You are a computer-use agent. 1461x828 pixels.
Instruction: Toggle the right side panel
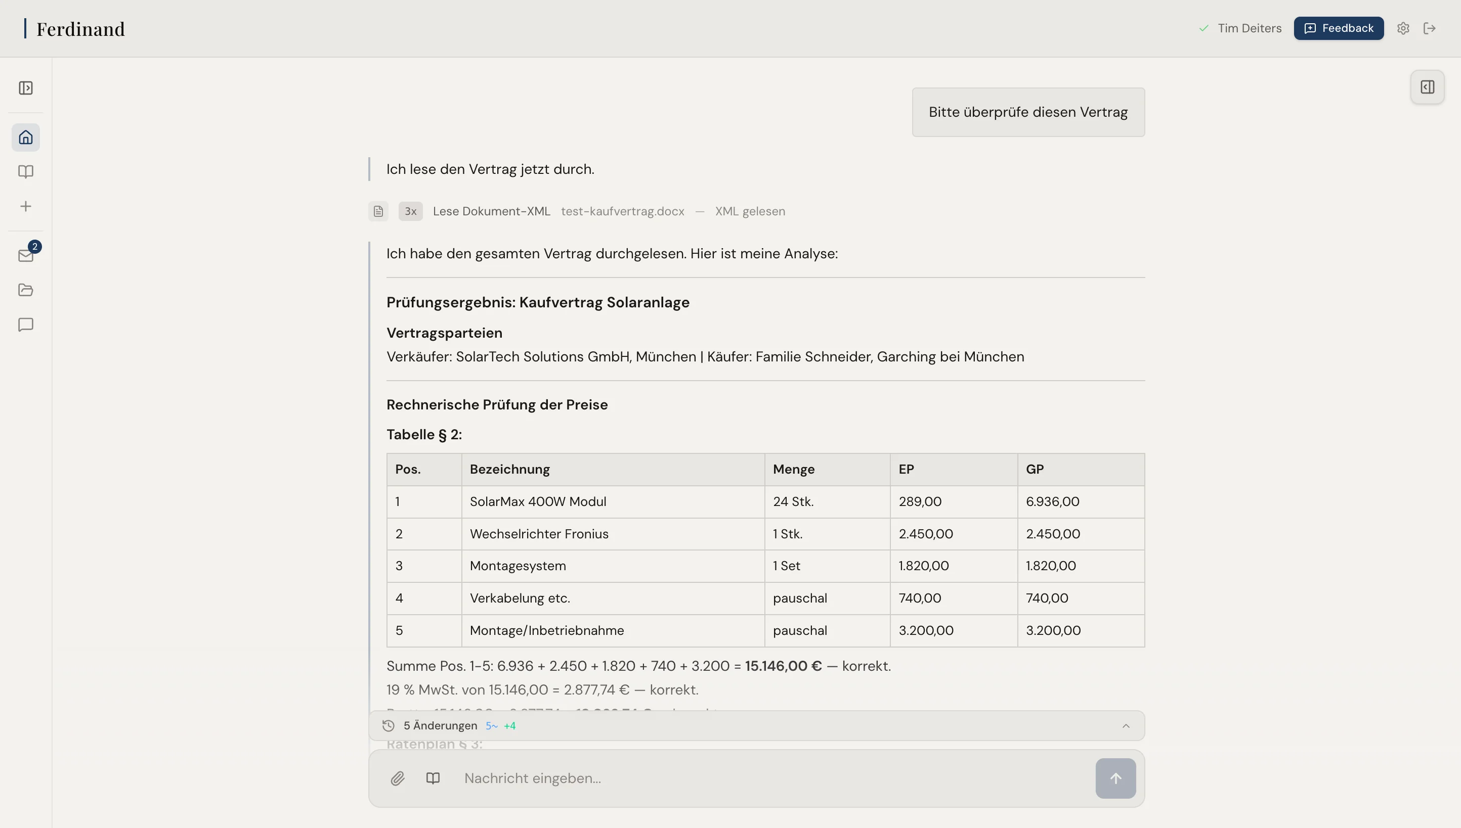coord(1427,87)
